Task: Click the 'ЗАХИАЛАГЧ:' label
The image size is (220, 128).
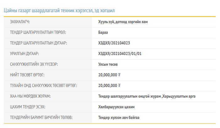Action: click(x=22, y=22)
